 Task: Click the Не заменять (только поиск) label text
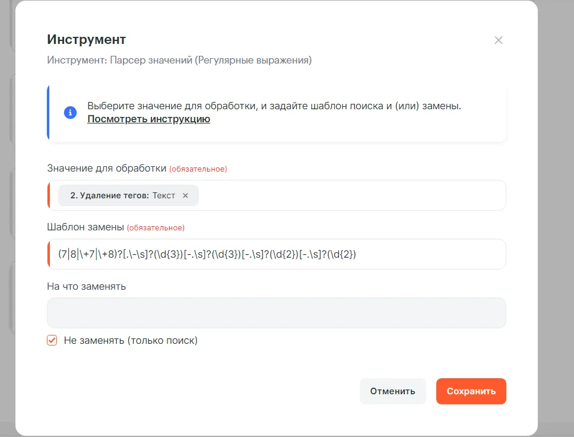tap(131, 341)
